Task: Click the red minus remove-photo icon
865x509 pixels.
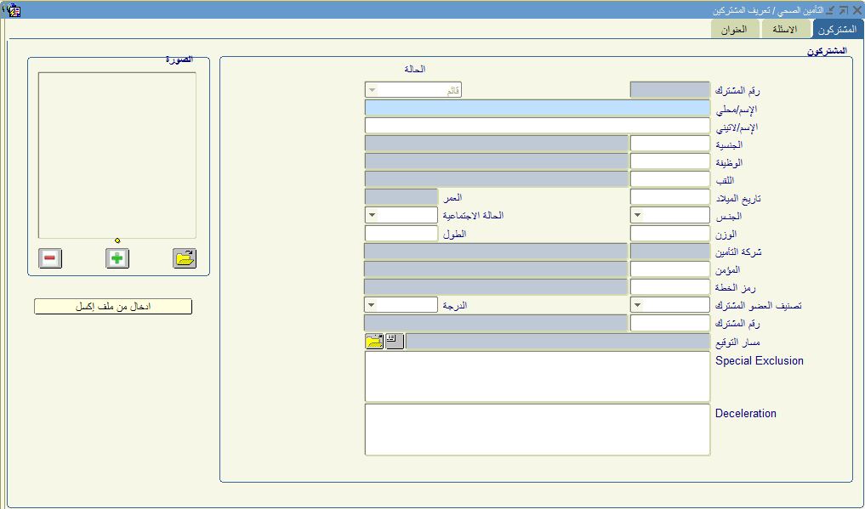Action: pyautogui.click(x=50, y=258)
